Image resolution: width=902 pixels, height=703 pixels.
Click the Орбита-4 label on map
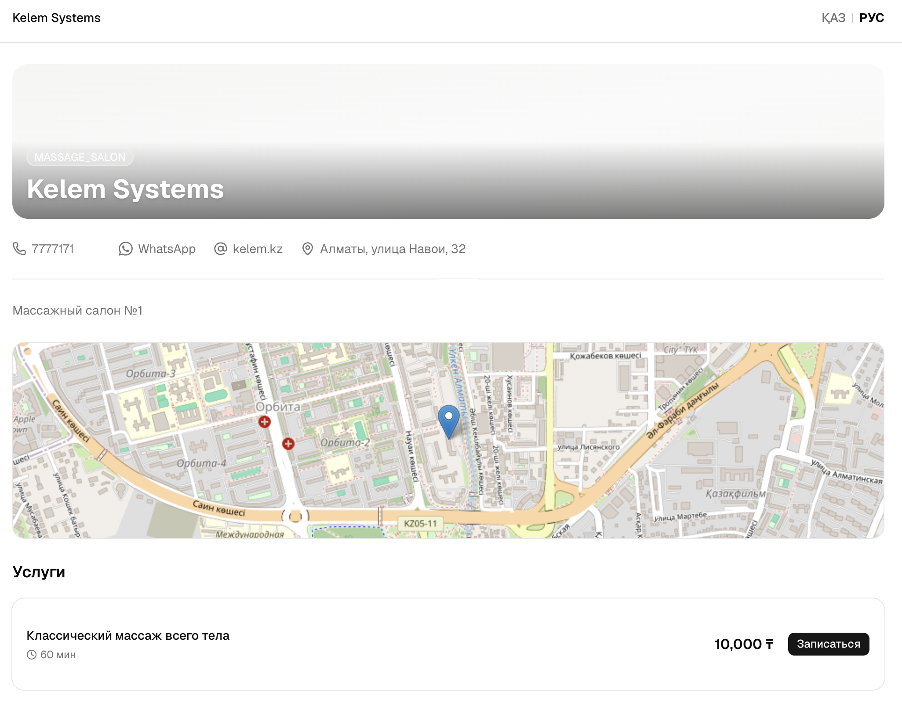coord(201,463)
